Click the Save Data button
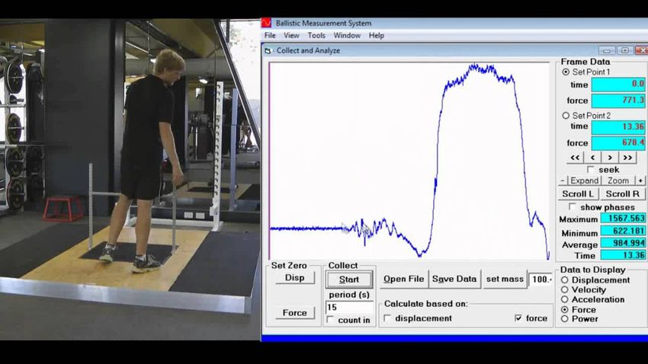The width and height of the screenshot is (648, 364). [x=454, y=279]
